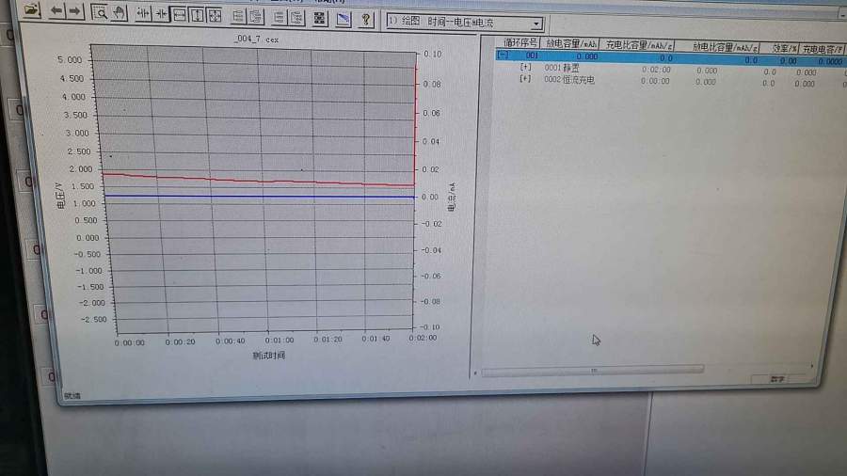
Task: Click the horizontal compress axis icon
Action: (x=160, y=14)
